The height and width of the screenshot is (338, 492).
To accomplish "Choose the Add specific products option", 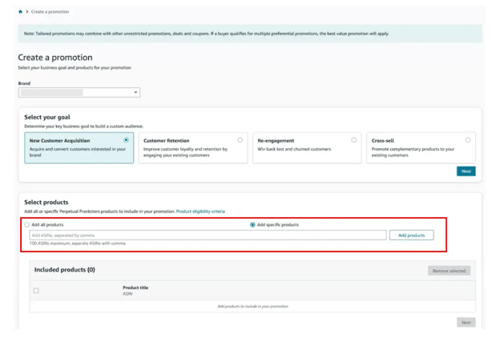I will [x=253, y=225].
